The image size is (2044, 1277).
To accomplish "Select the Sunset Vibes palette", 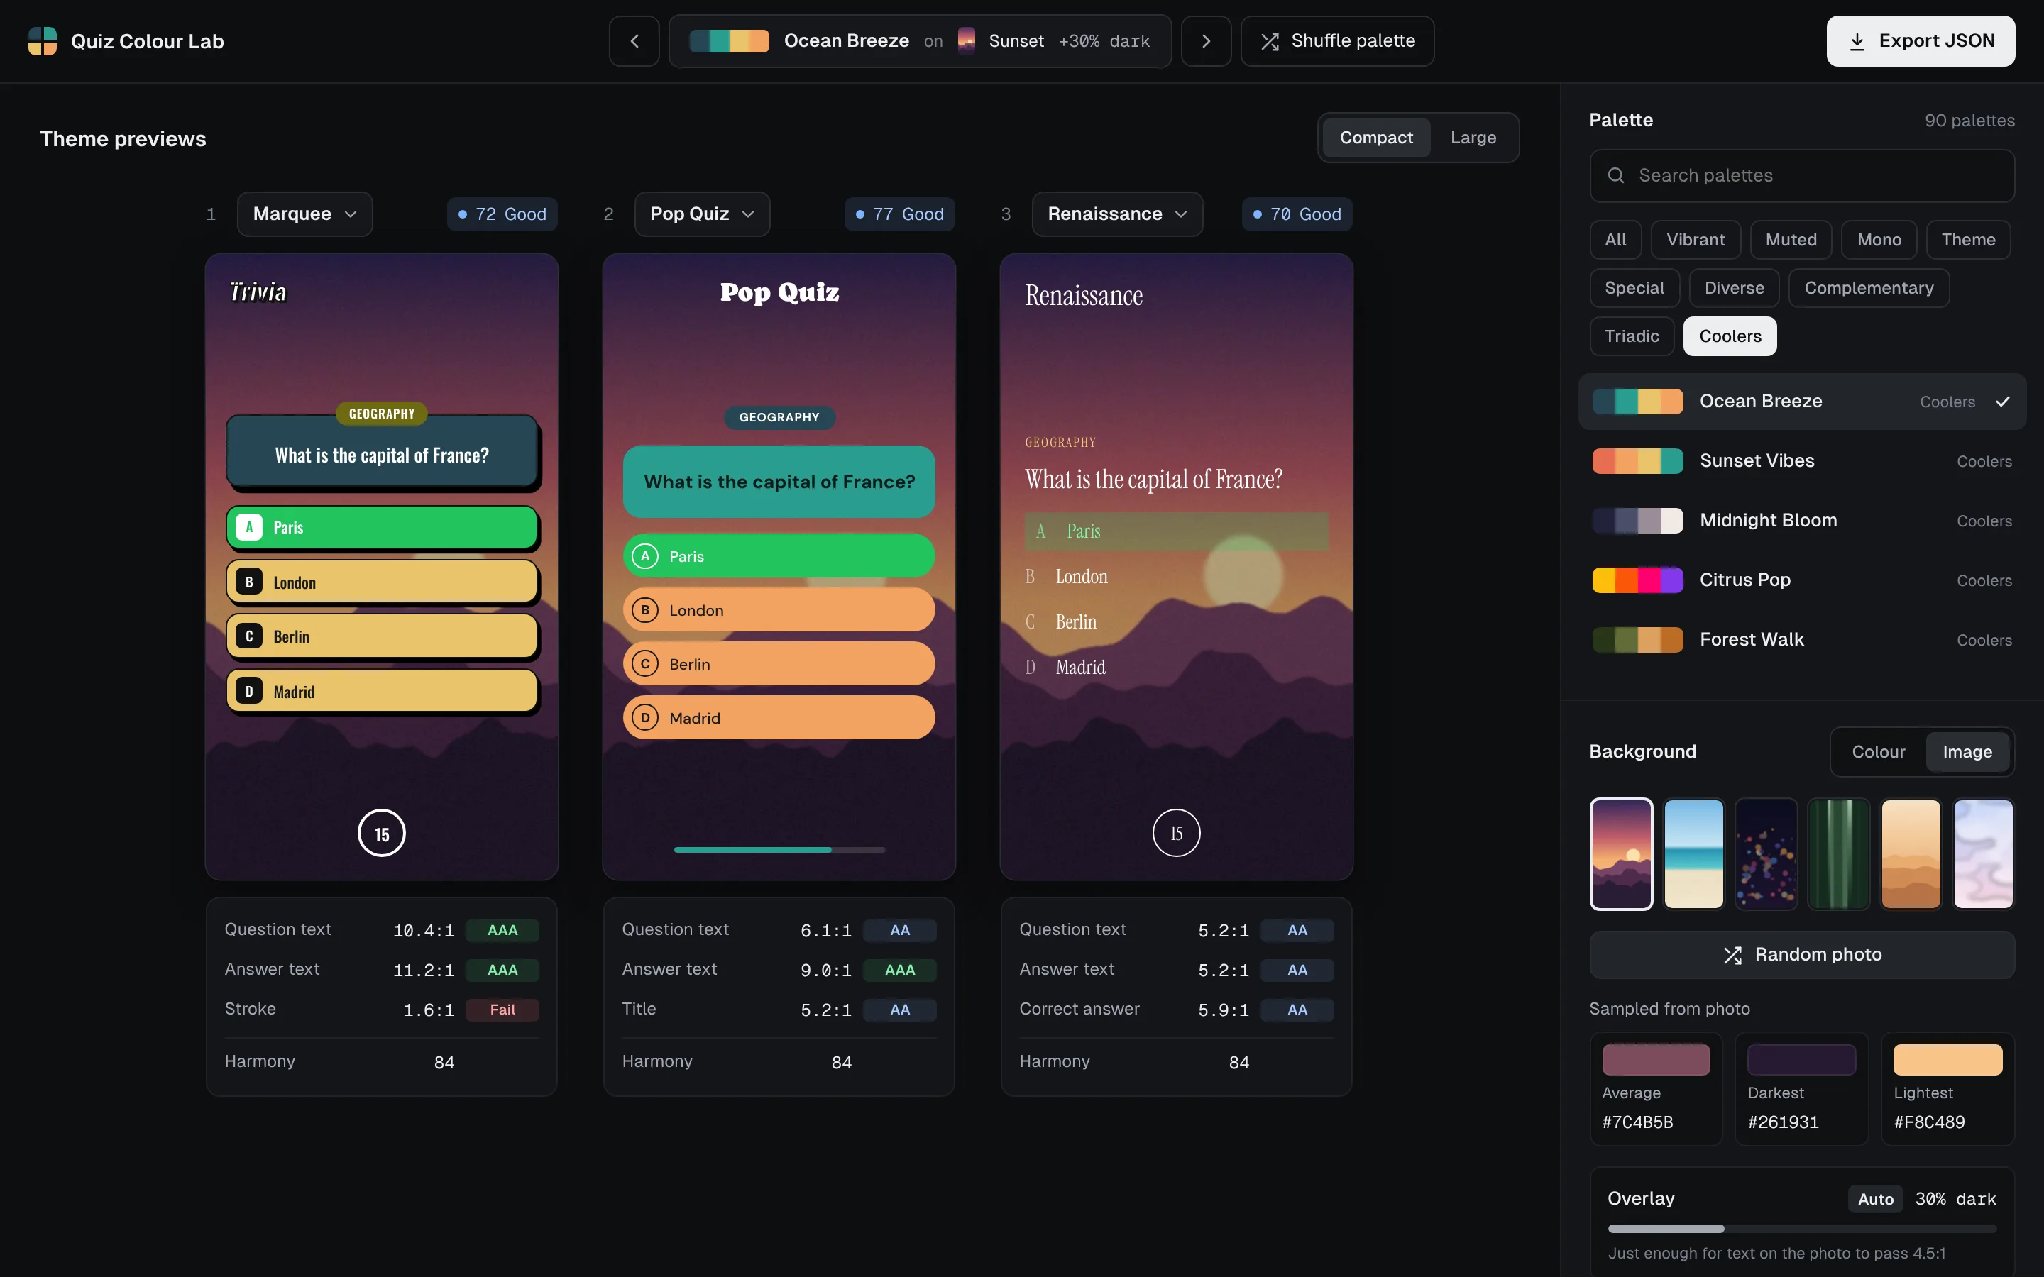I will 1801,461.
